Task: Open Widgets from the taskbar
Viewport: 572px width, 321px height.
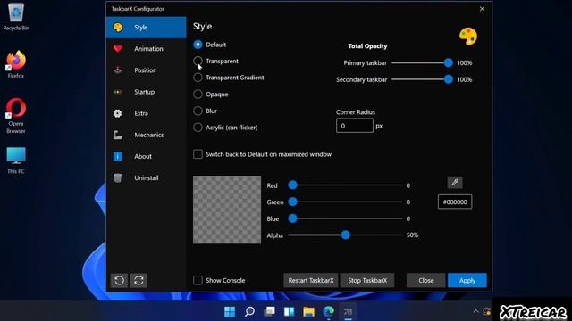Action: click(x=289, y=311)
